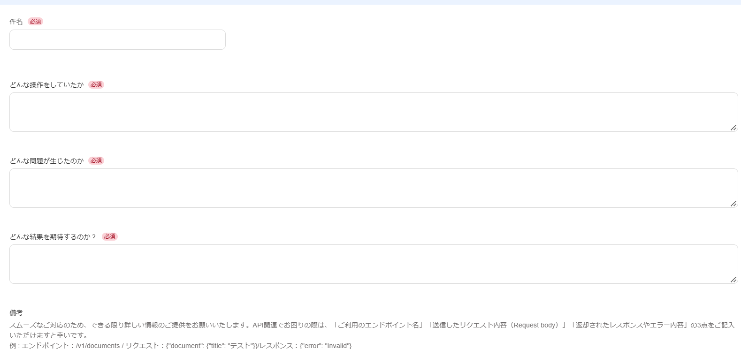The width and height of the screenshot is (741, 349).
Task: Grab resize handle of どんな結果を期待するのか box
Action: (733, 280)
